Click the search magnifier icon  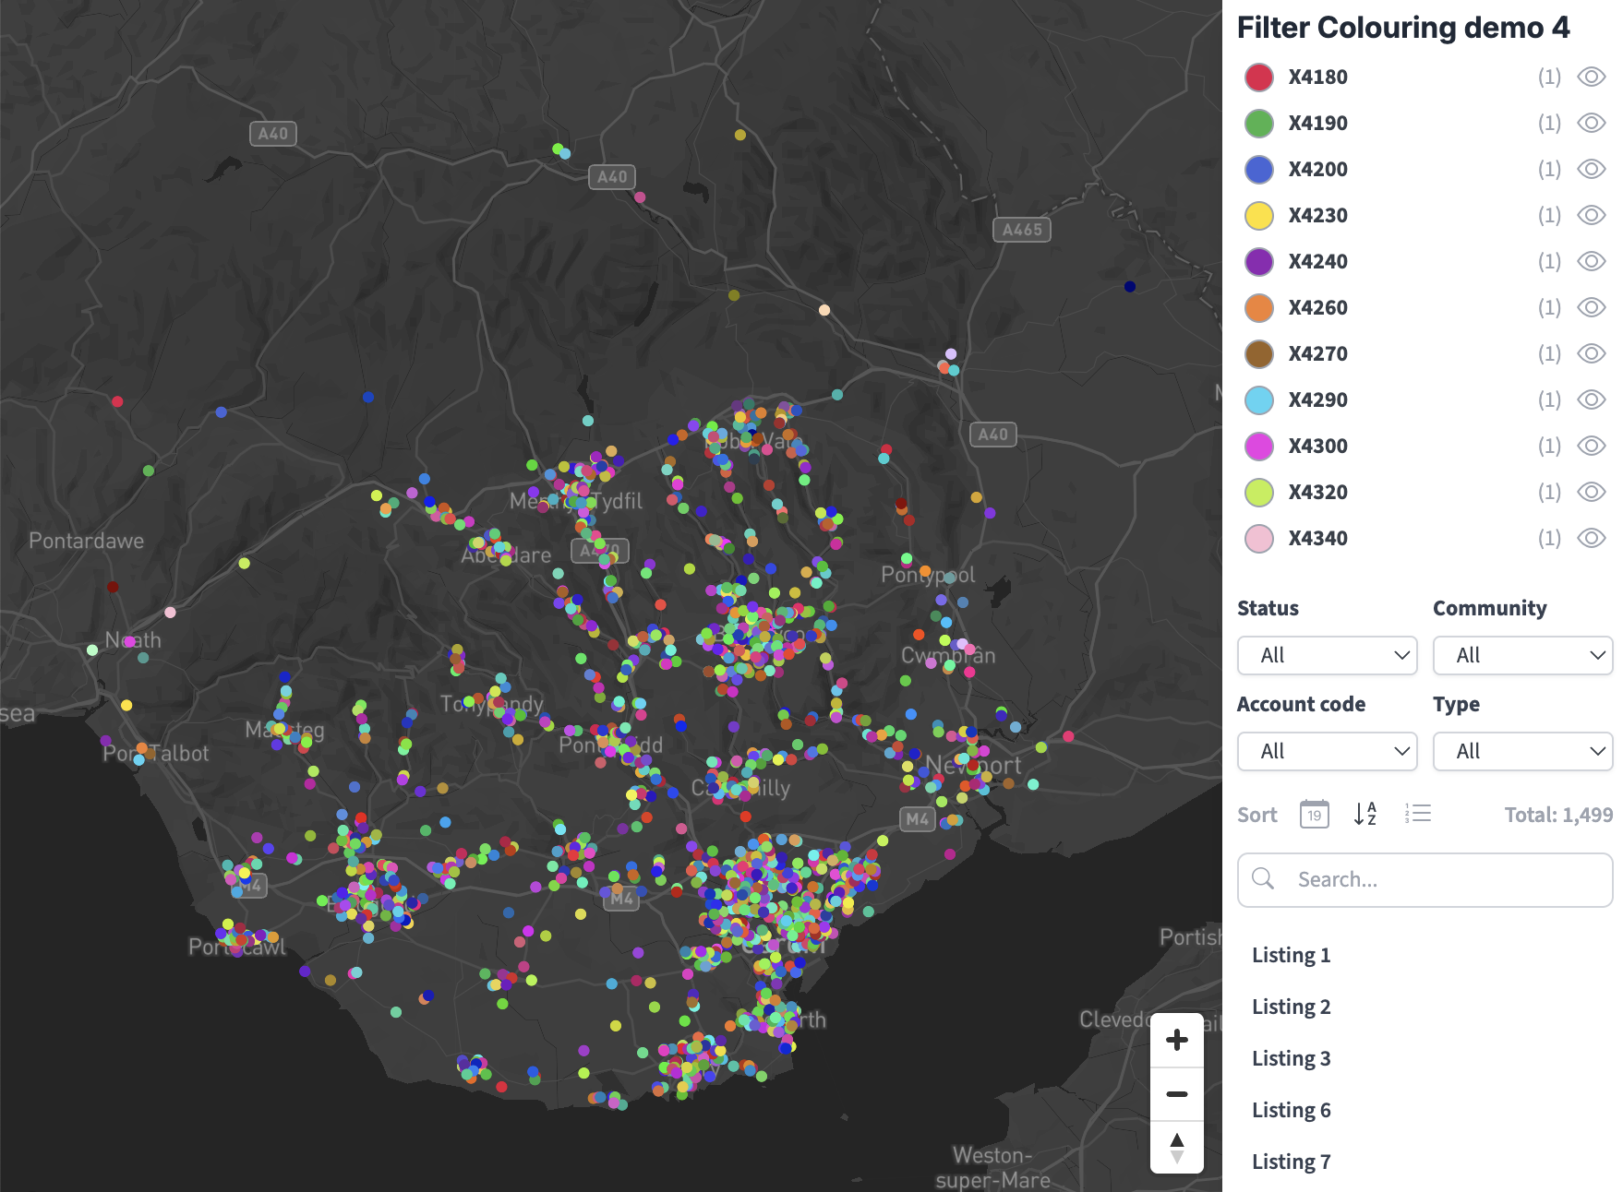(1263, 879)
